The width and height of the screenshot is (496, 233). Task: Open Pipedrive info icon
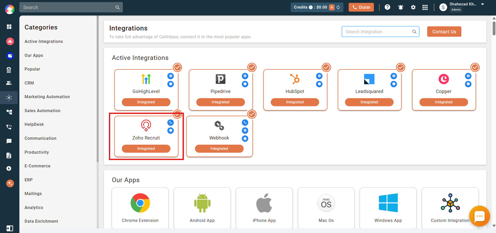tap(245, 84)
